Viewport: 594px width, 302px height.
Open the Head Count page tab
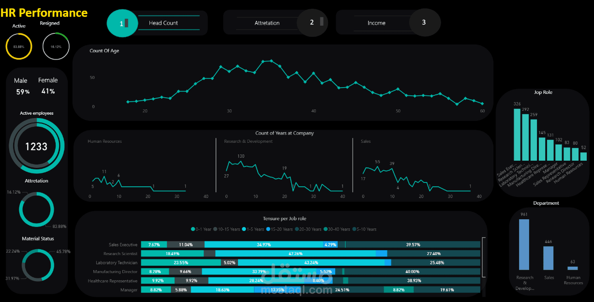163,23
